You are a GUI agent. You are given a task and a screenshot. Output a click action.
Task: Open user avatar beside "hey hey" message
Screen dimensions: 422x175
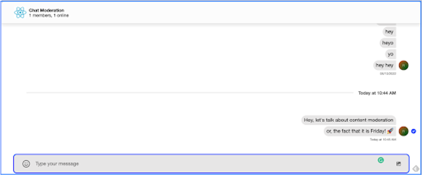click(403, 65)
